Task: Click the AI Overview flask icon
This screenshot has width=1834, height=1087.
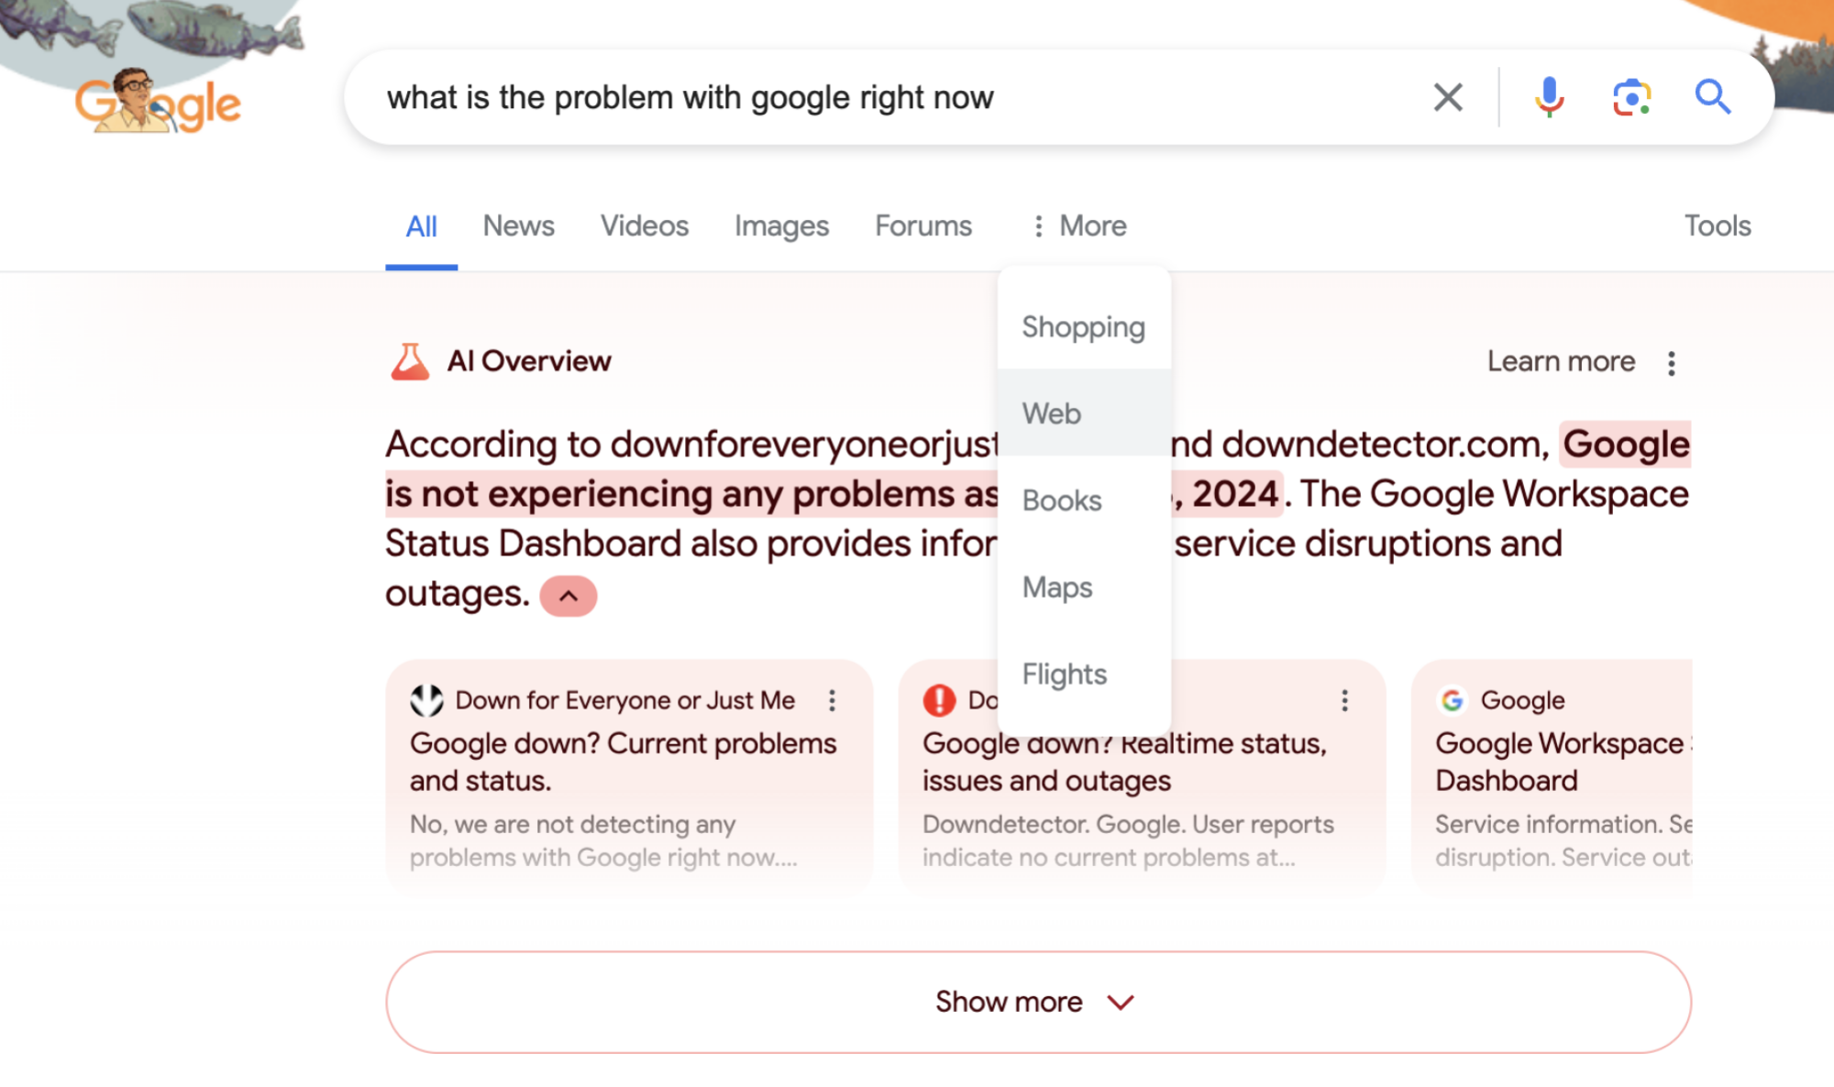Action: pos(410,361)
